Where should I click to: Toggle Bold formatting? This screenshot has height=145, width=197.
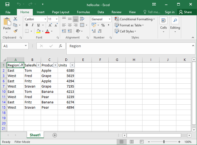tap(27, 25)
